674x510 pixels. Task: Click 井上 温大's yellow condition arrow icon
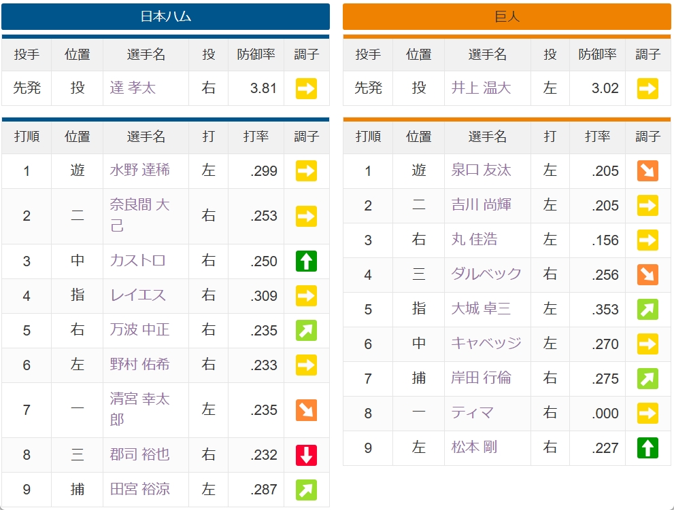tap(647, 88)
